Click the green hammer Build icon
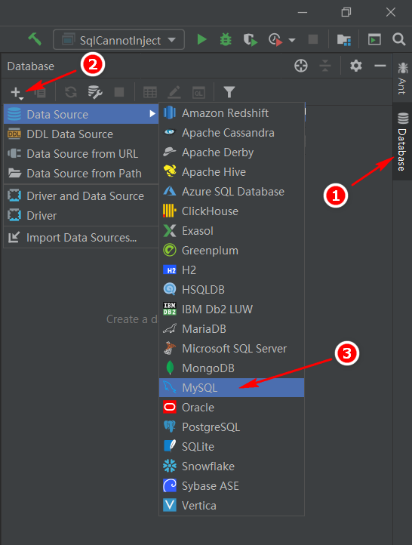 (35, 39)
